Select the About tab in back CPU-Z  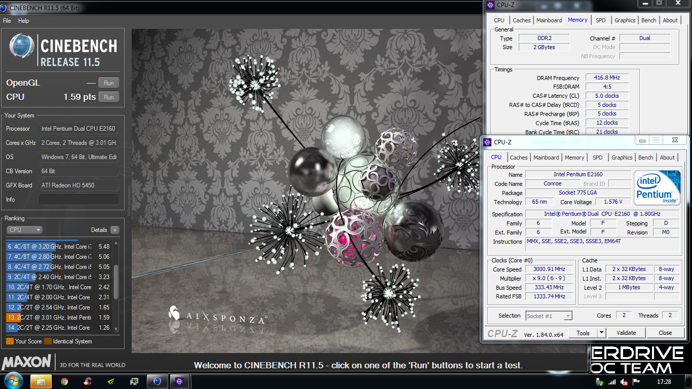(x=670, y=20)
